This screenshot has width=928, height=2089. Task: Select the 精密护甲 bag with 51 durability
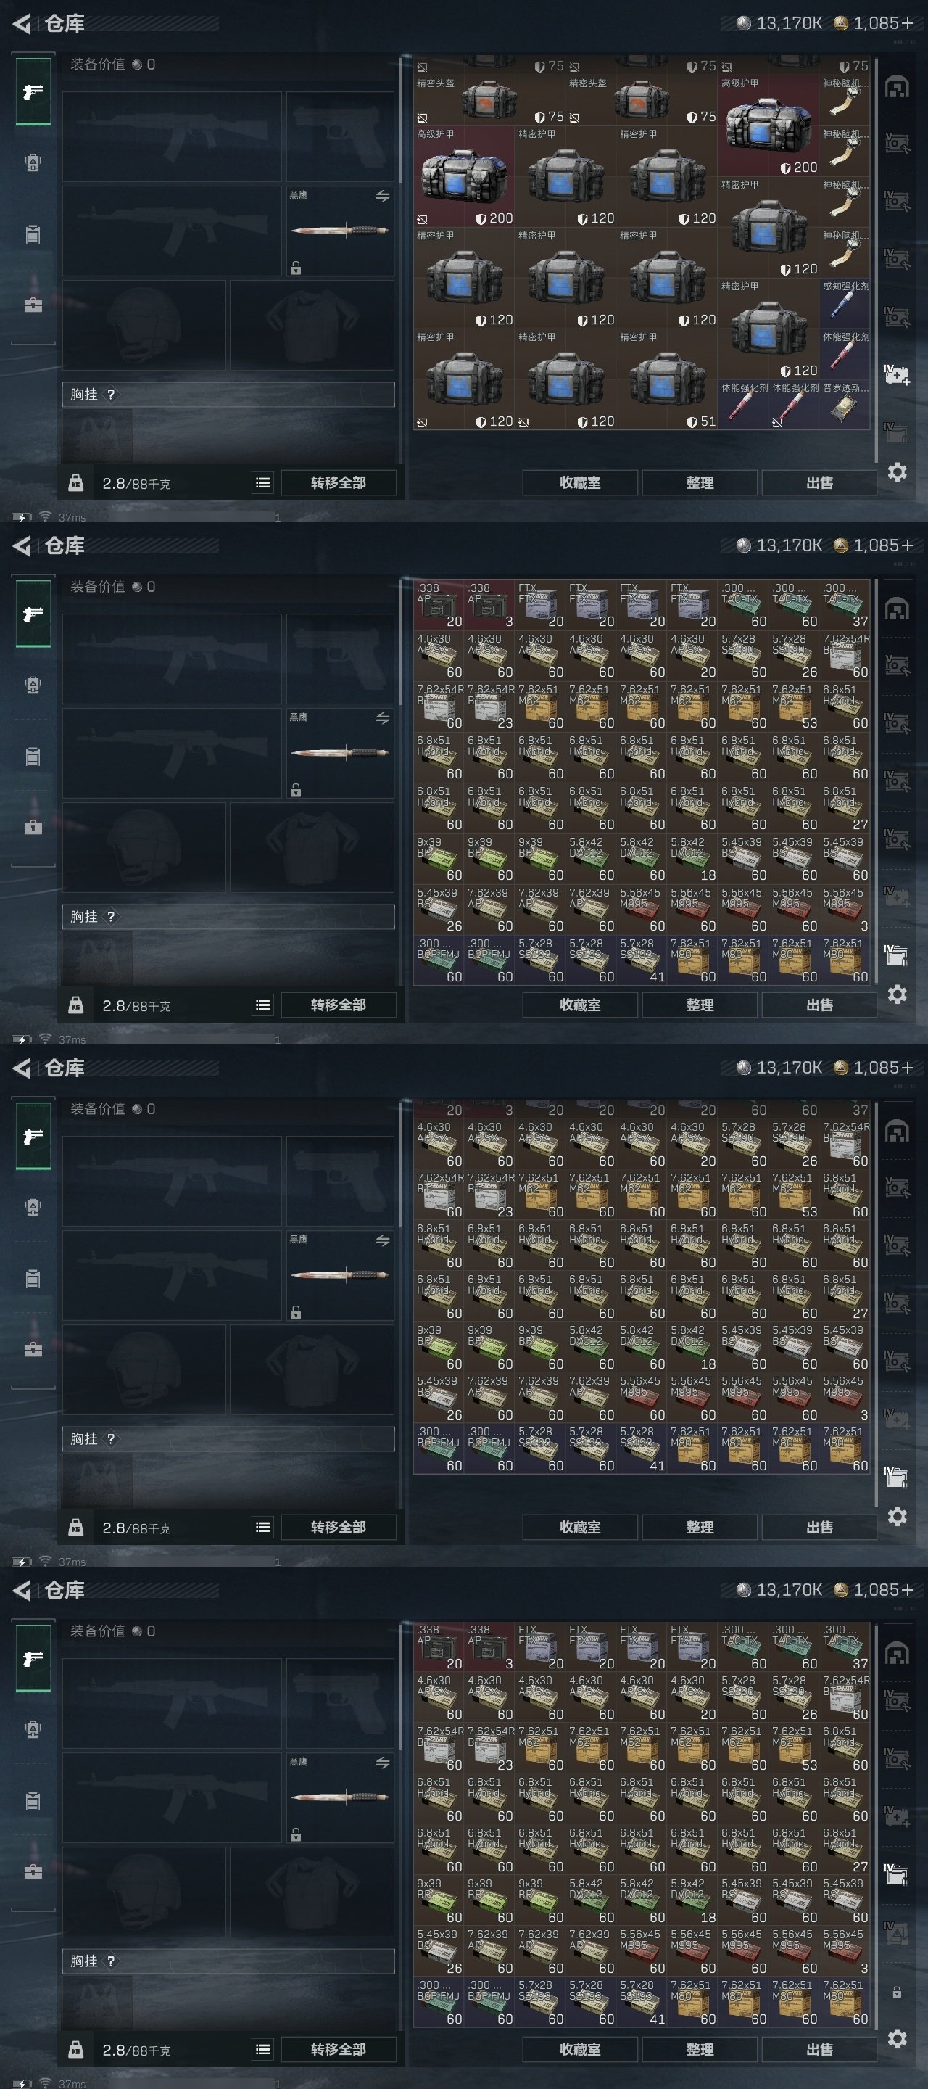coord(667,379)
